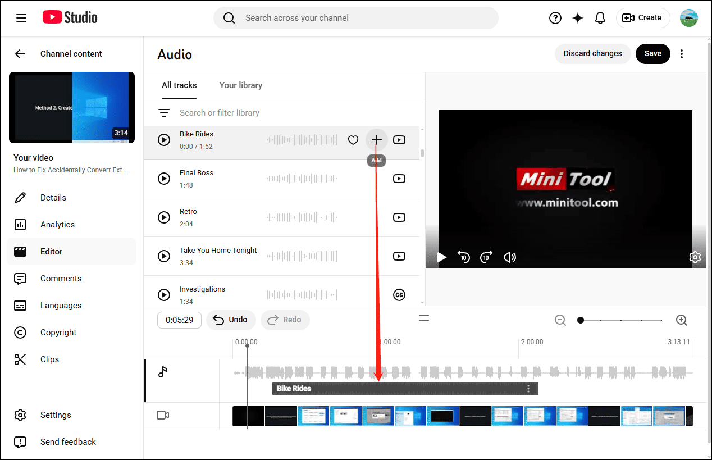Play the Bike Rides track preview

click(163, 139)
